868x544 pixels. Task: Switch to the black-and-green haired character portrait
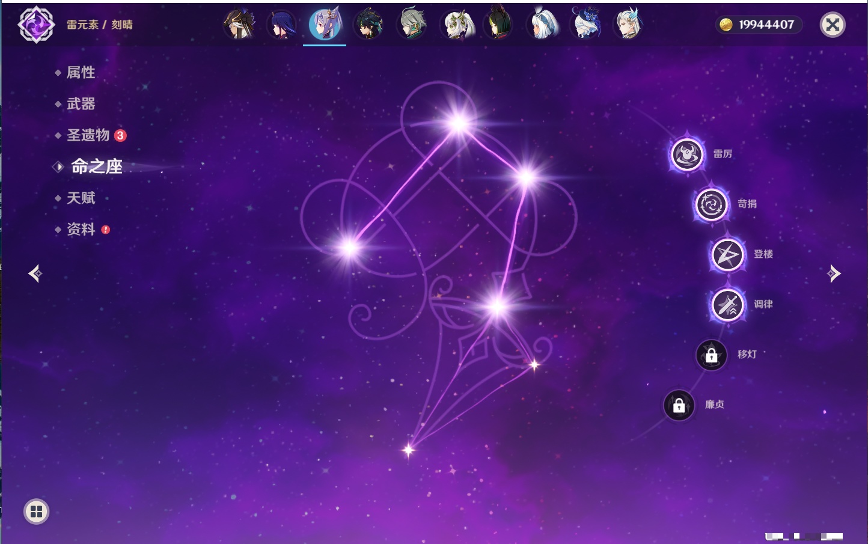click(499, 25)
